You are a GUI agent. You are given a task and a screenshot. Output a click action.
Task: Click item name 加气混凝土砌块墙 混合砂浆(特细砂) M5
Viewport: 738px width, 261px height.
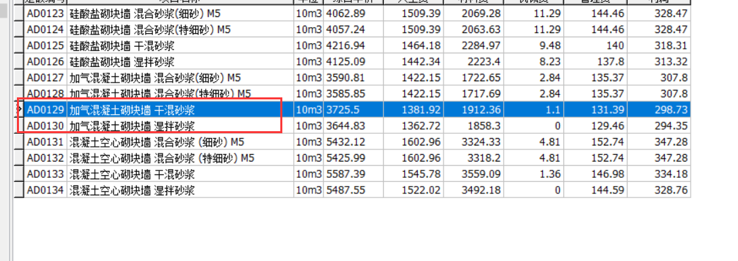pyautogui.click(x=160, y=93)
